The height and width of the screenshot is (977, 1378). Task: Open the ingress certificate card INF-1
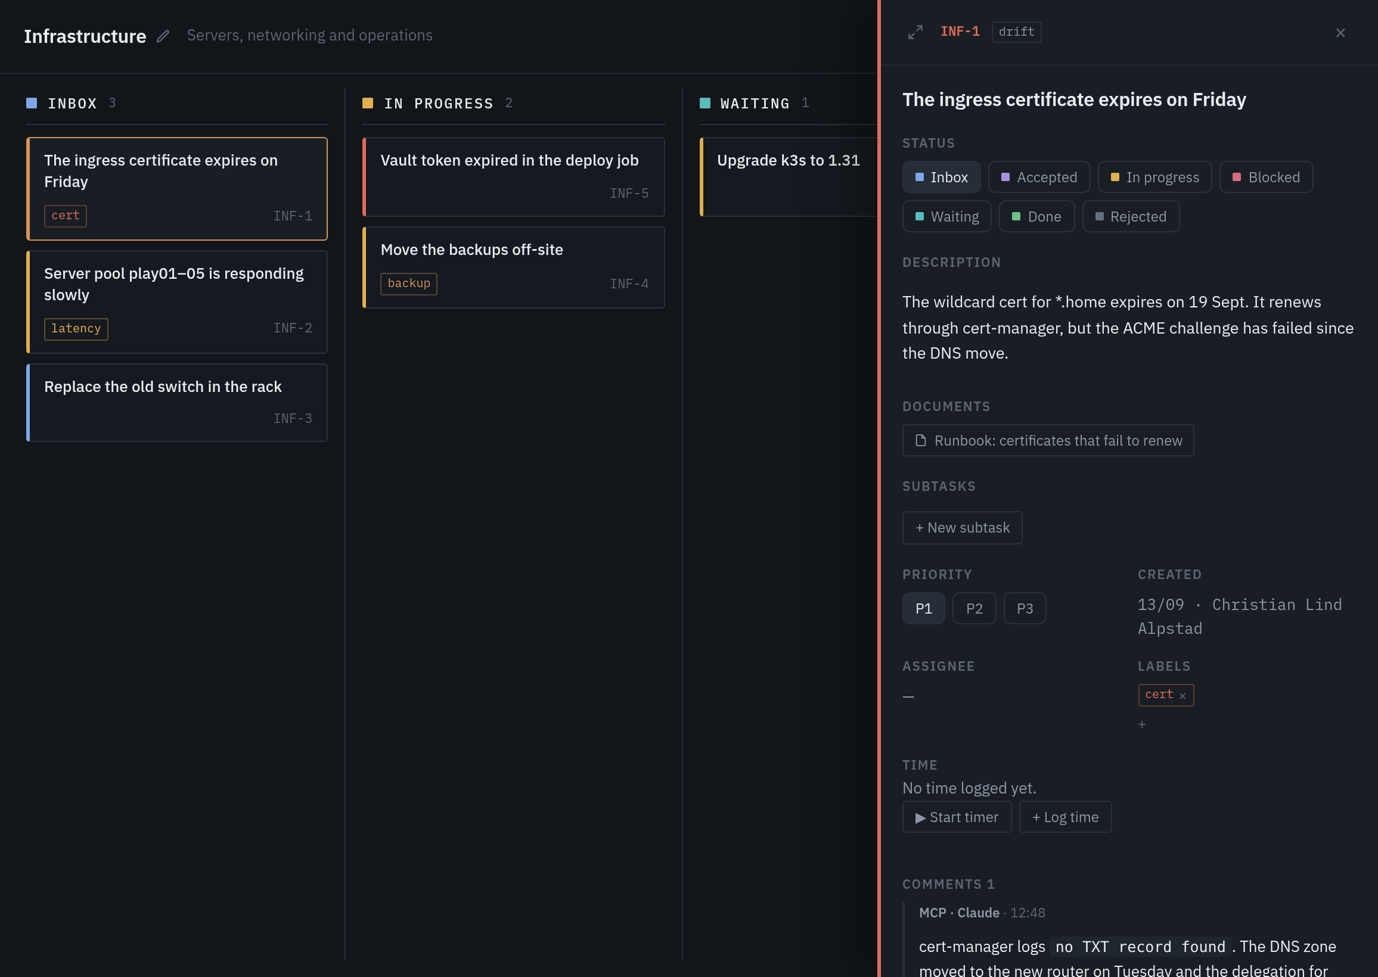(177, 189)
